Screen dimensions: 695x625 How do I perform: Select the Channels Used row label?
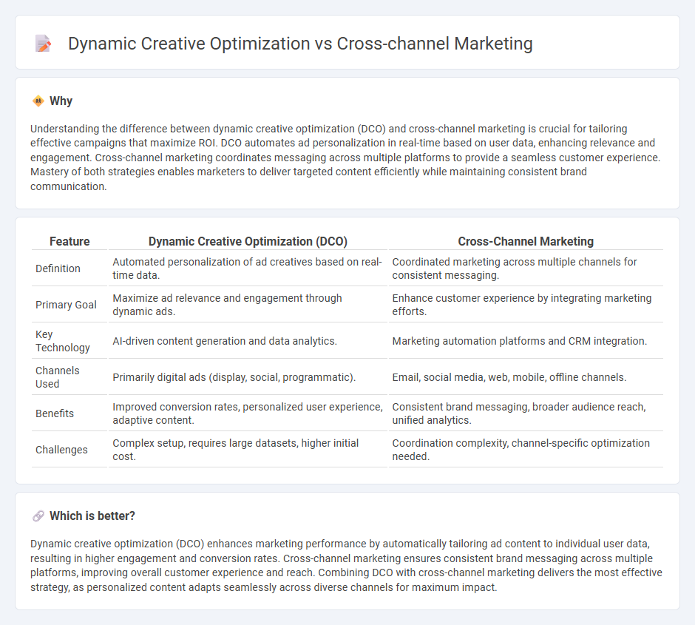click(x=58, y=377)
